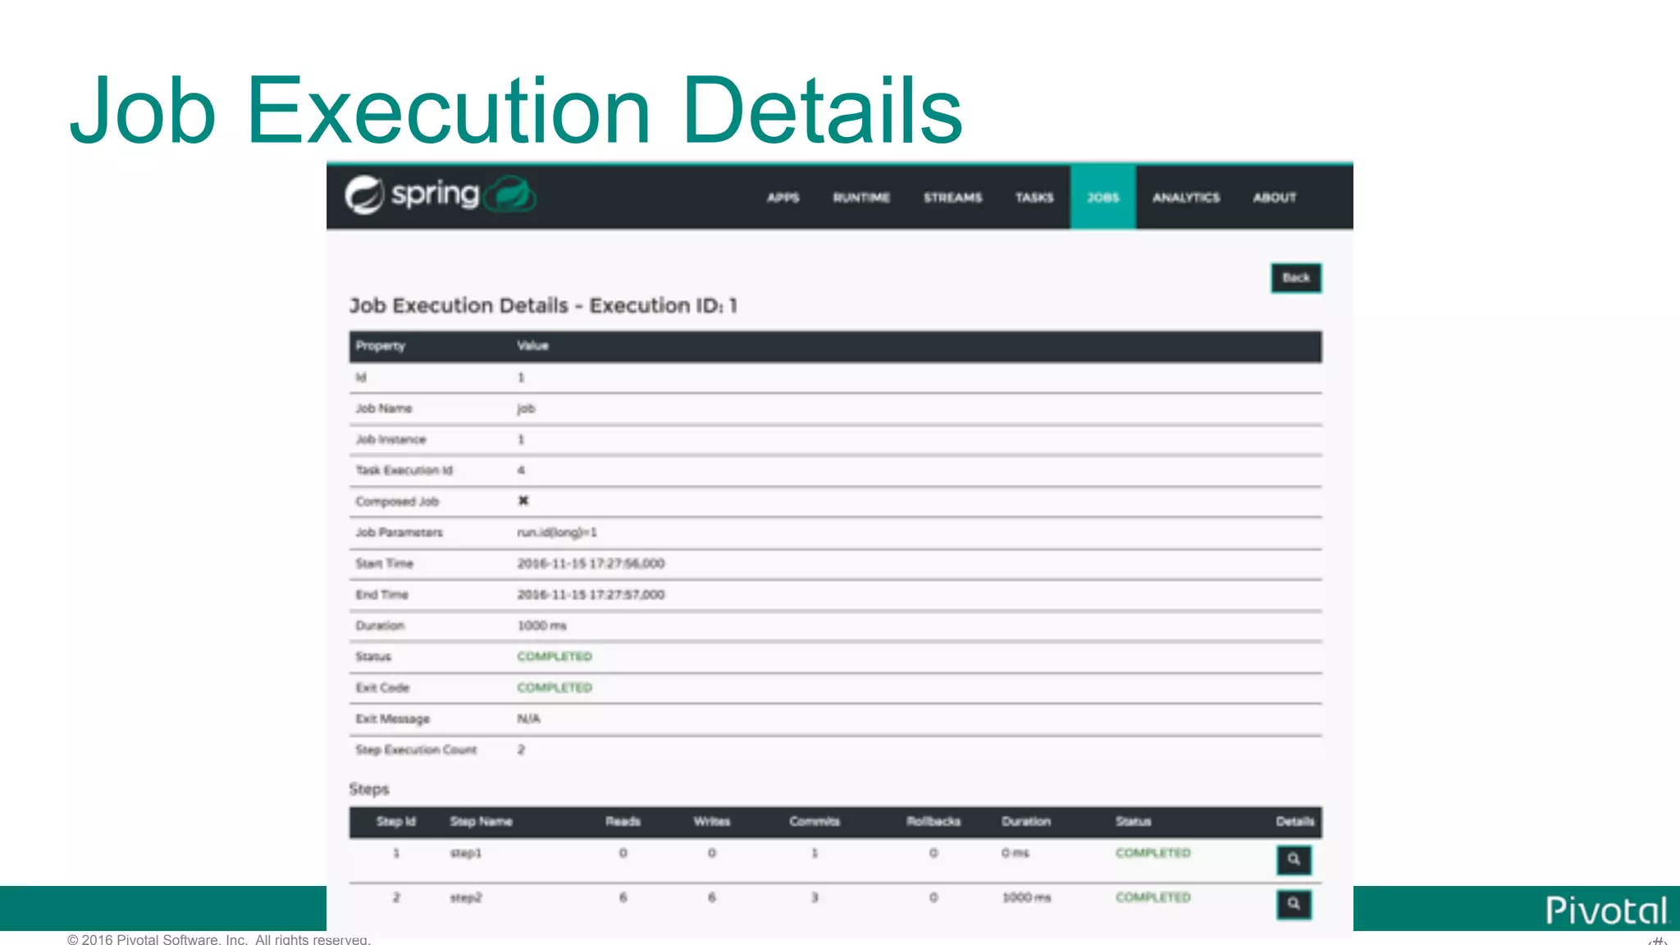1680x945 pixels.
Task: Open step1 details magnifier icon
Action: [1294, 859]
